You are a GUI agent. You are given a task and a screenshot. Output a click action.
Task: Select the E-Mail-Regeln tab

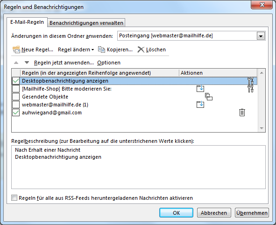click(27, 22)
